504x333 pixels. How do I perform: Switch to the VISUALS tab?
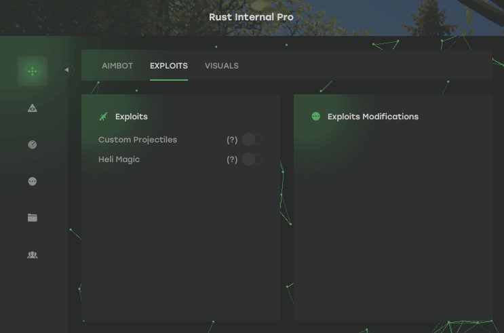(x=222, y=66)
